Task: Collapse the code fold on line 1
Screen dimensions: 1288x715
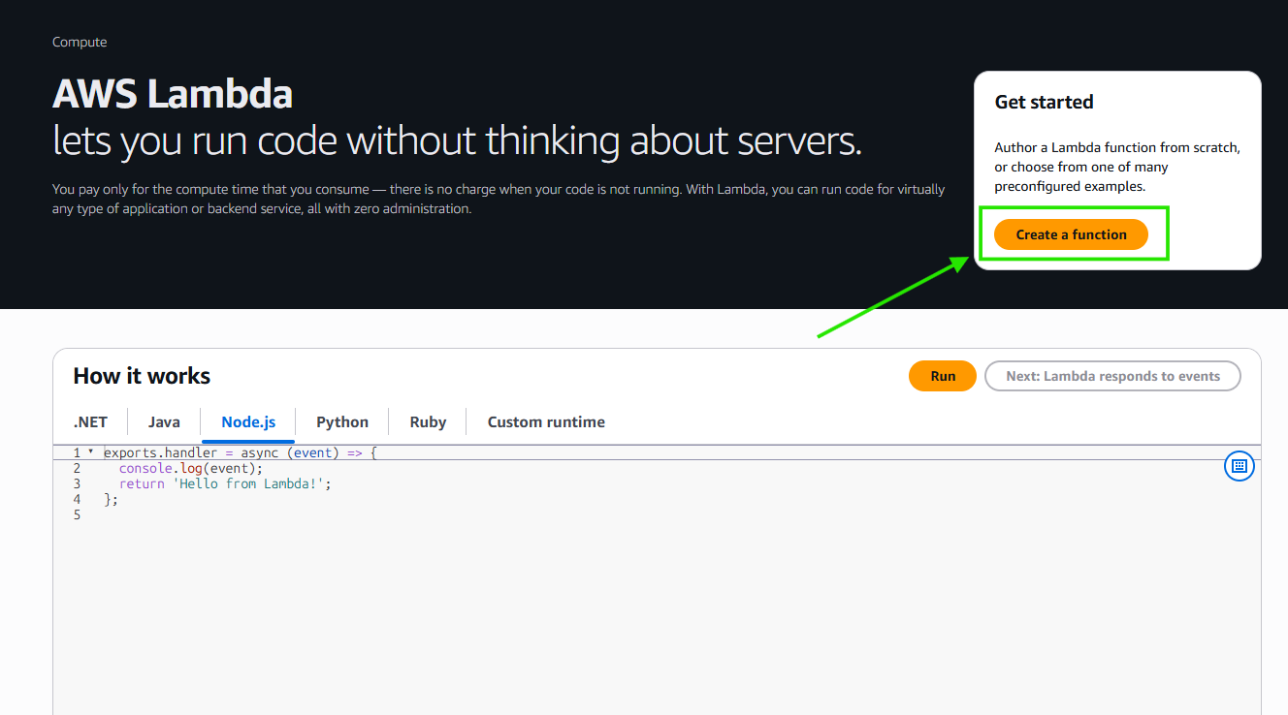Action: [x=88, y=452]
